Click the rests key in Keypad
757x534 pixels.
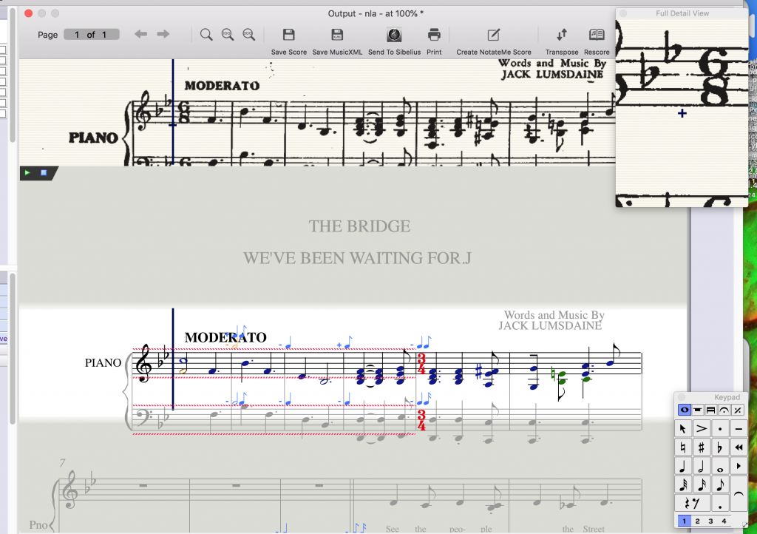click(x=692, y=504)
